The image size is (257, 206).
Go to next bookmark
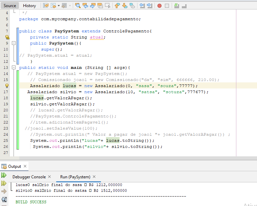(125, 6)
